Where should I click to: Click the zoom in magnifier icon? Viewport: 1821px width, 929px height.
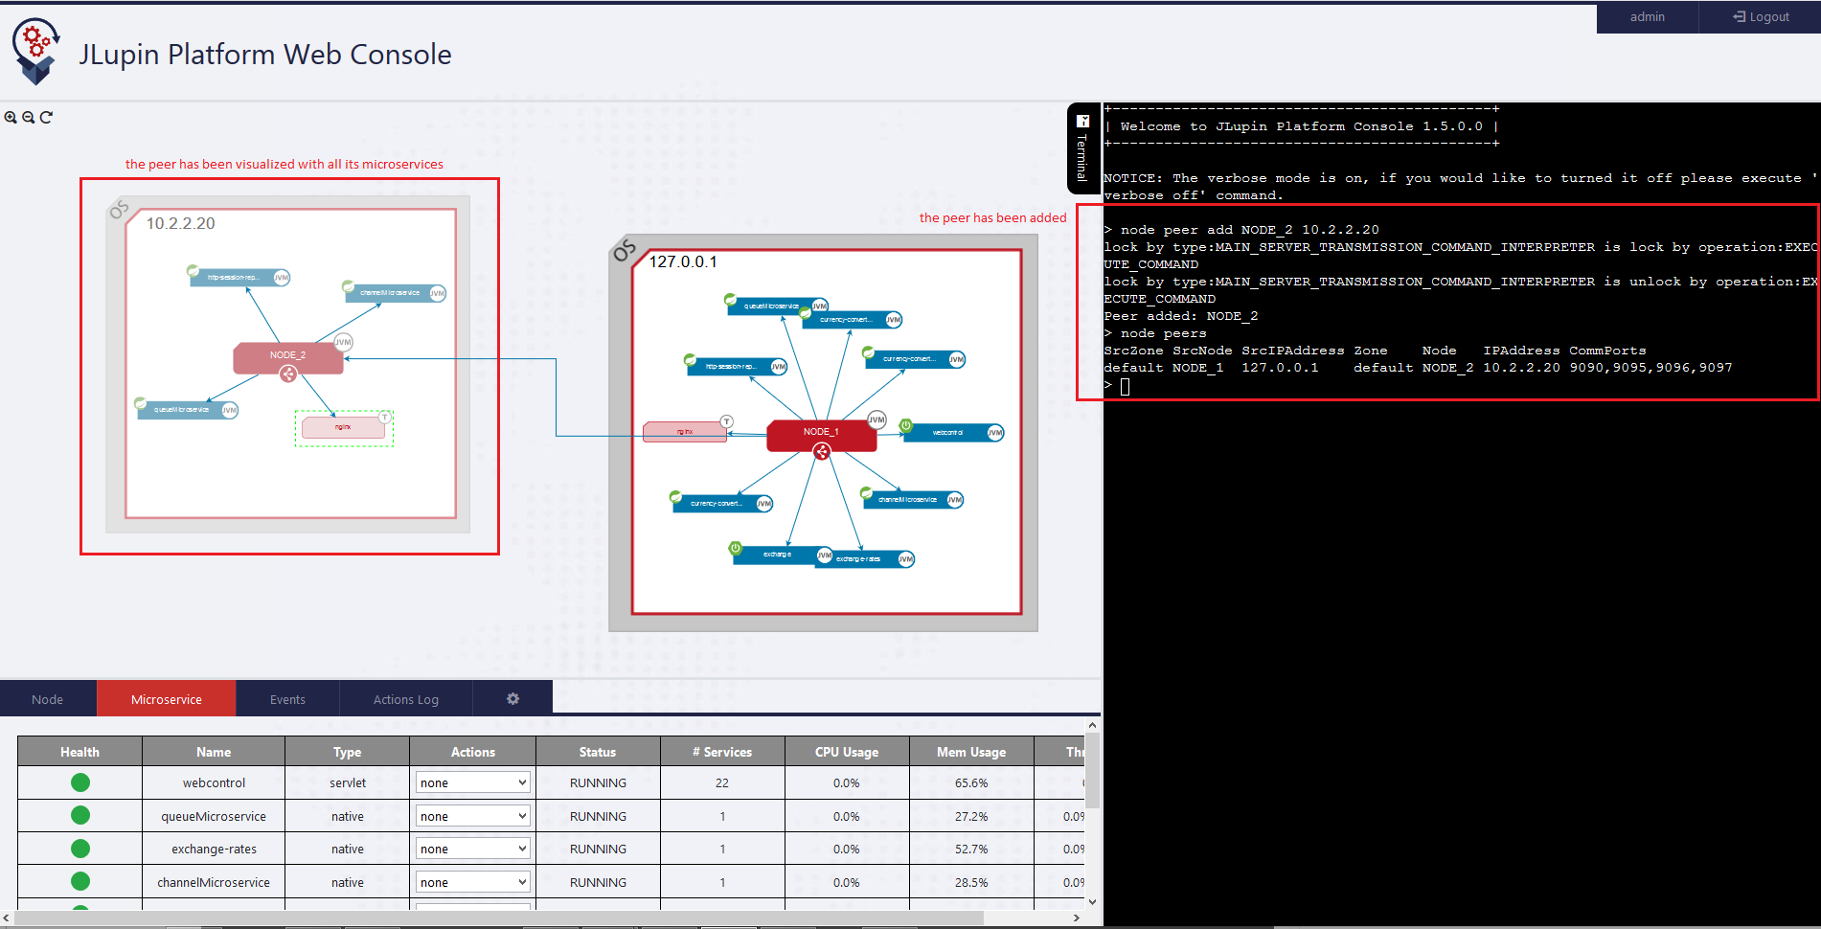pos(11,118)
